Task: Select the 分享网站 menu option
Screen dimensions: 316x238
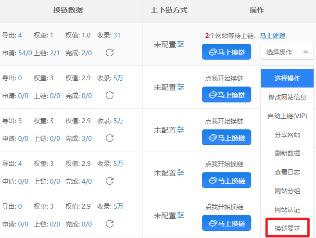Action: (x=287, y=135)
